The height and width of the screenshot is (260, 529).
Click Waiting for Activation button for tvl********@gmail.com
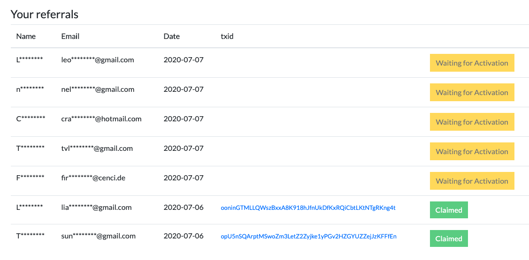pos(472,152)
